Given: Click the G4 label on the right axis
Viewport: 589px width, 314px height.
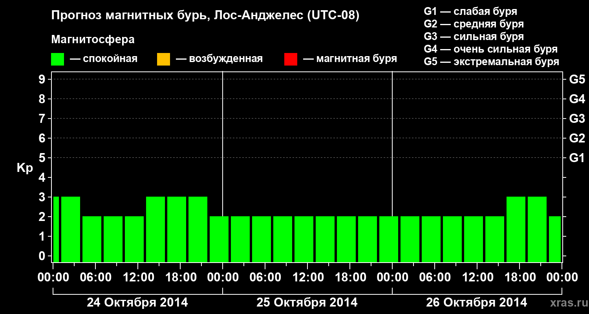Looking at the screenshot, I should point(577,99).
